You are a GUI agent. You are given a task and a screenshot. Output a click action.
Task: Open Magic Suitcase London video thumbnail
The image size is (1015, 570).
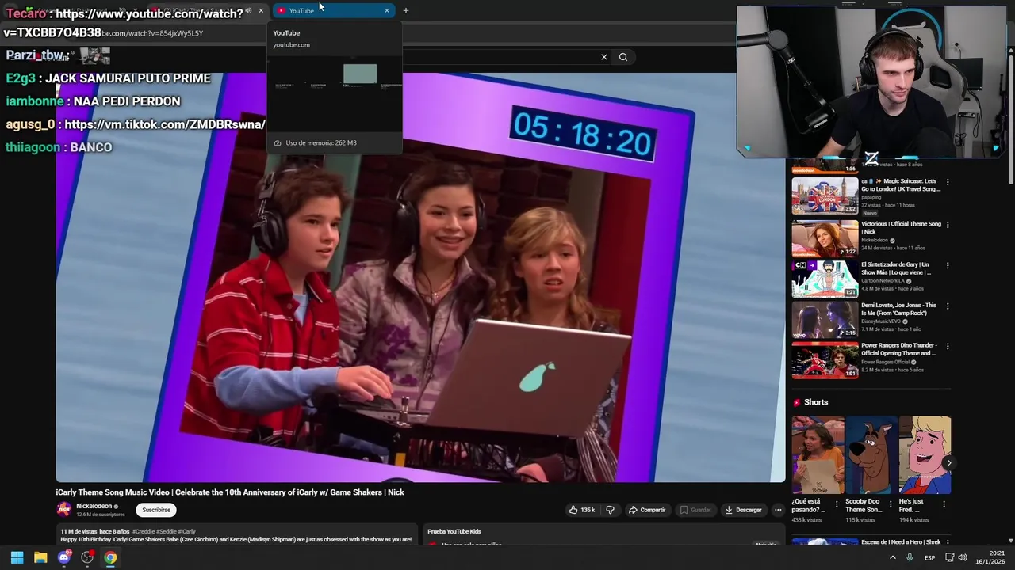(825, 196)
